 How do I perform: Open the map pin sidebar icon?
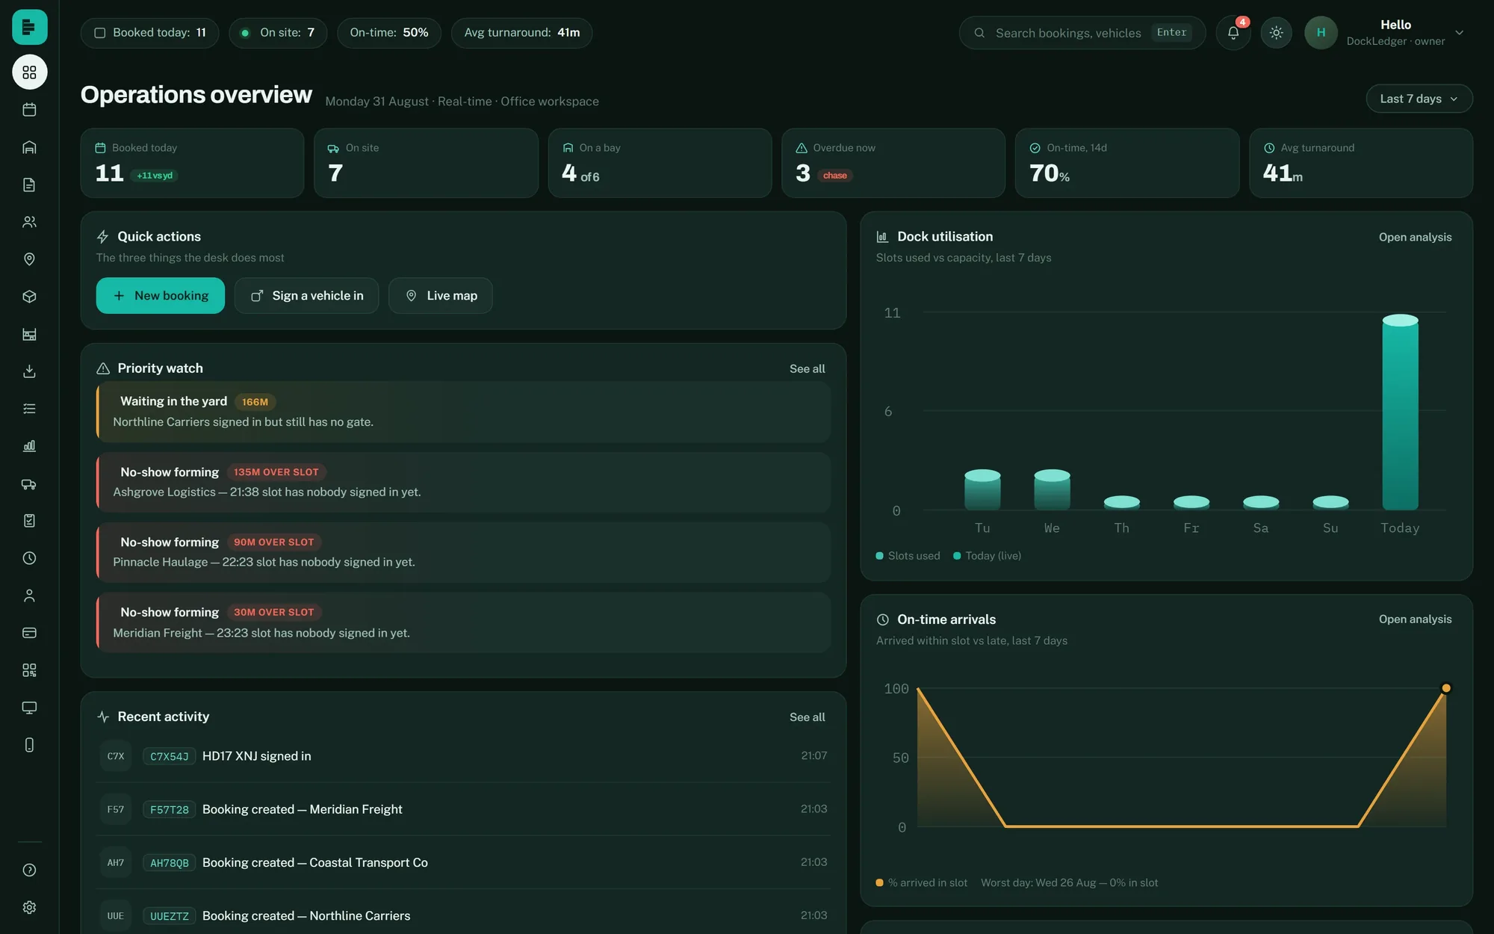pos(29,259)
